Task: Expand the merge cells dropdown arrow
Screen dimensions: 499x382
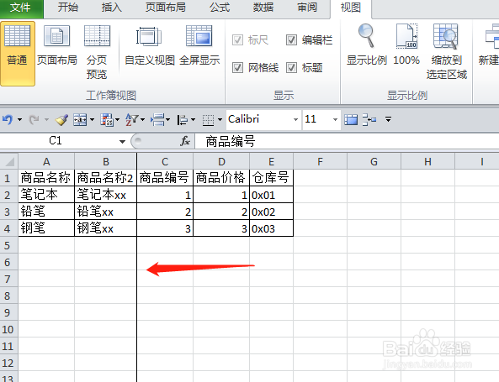Action: [93, 120]
